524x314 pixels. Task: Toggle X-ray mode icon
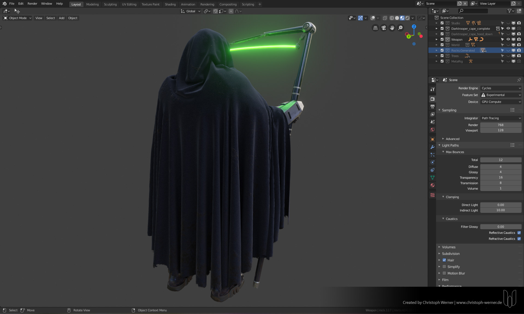pos(385,18)
